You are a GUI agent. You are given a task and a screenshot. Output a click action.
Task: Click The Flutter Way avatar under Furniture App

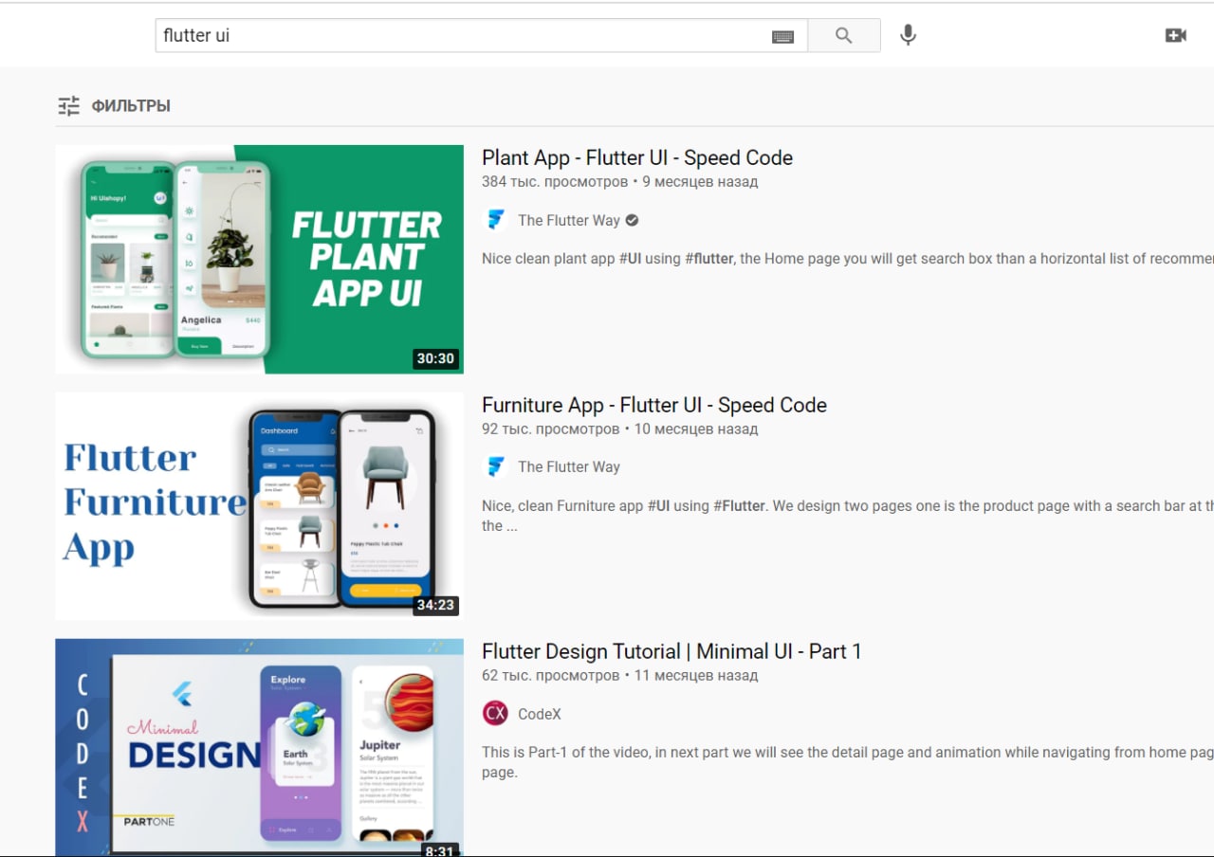point(495,466)
